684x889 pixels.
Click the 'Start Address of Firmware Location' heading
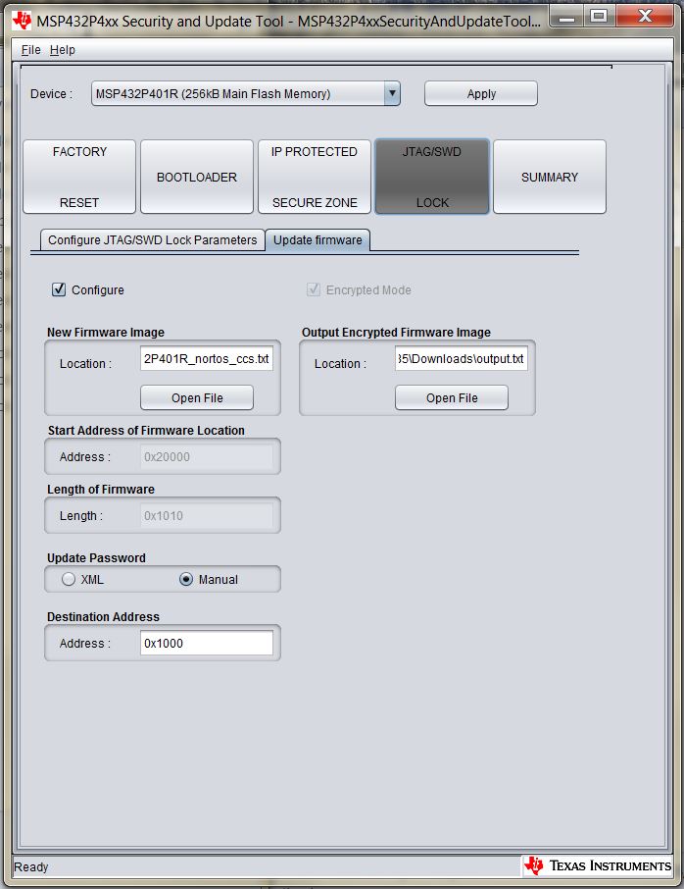(x=146, y=431)
